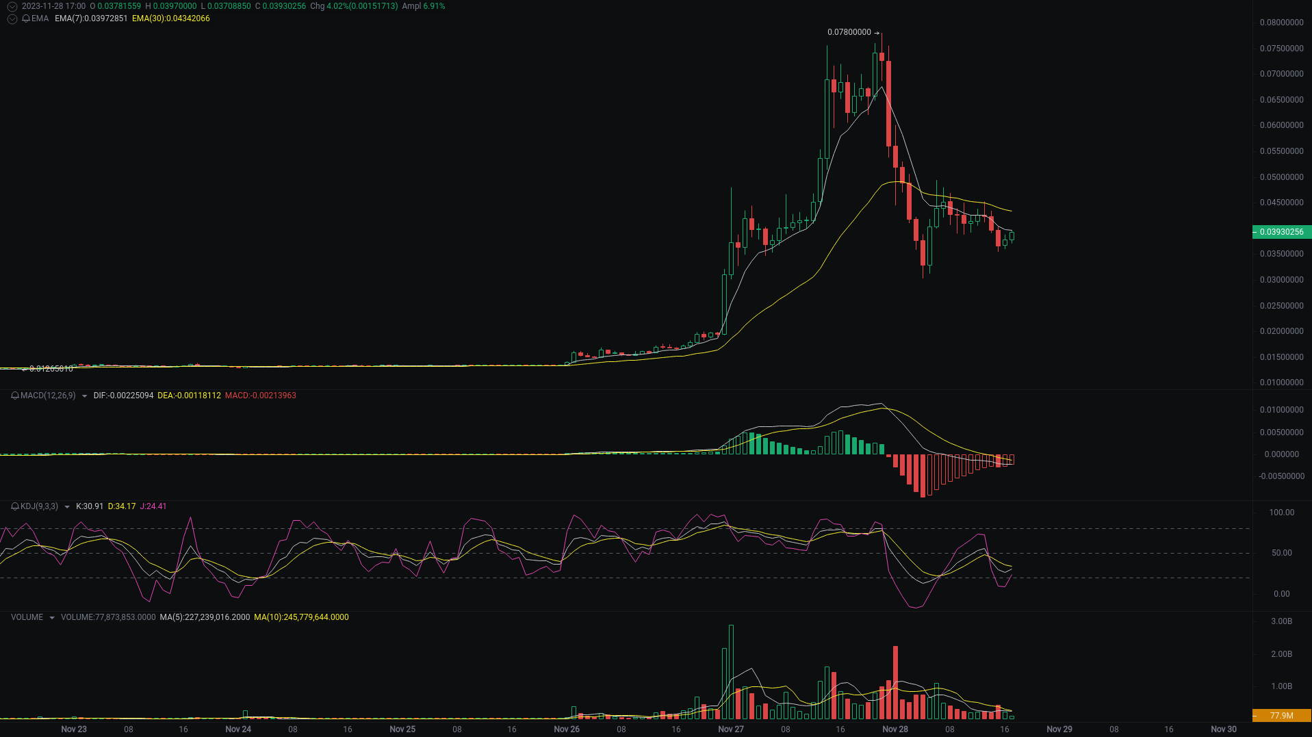Click the 3.00B volume axis label

coord(1282,621)
